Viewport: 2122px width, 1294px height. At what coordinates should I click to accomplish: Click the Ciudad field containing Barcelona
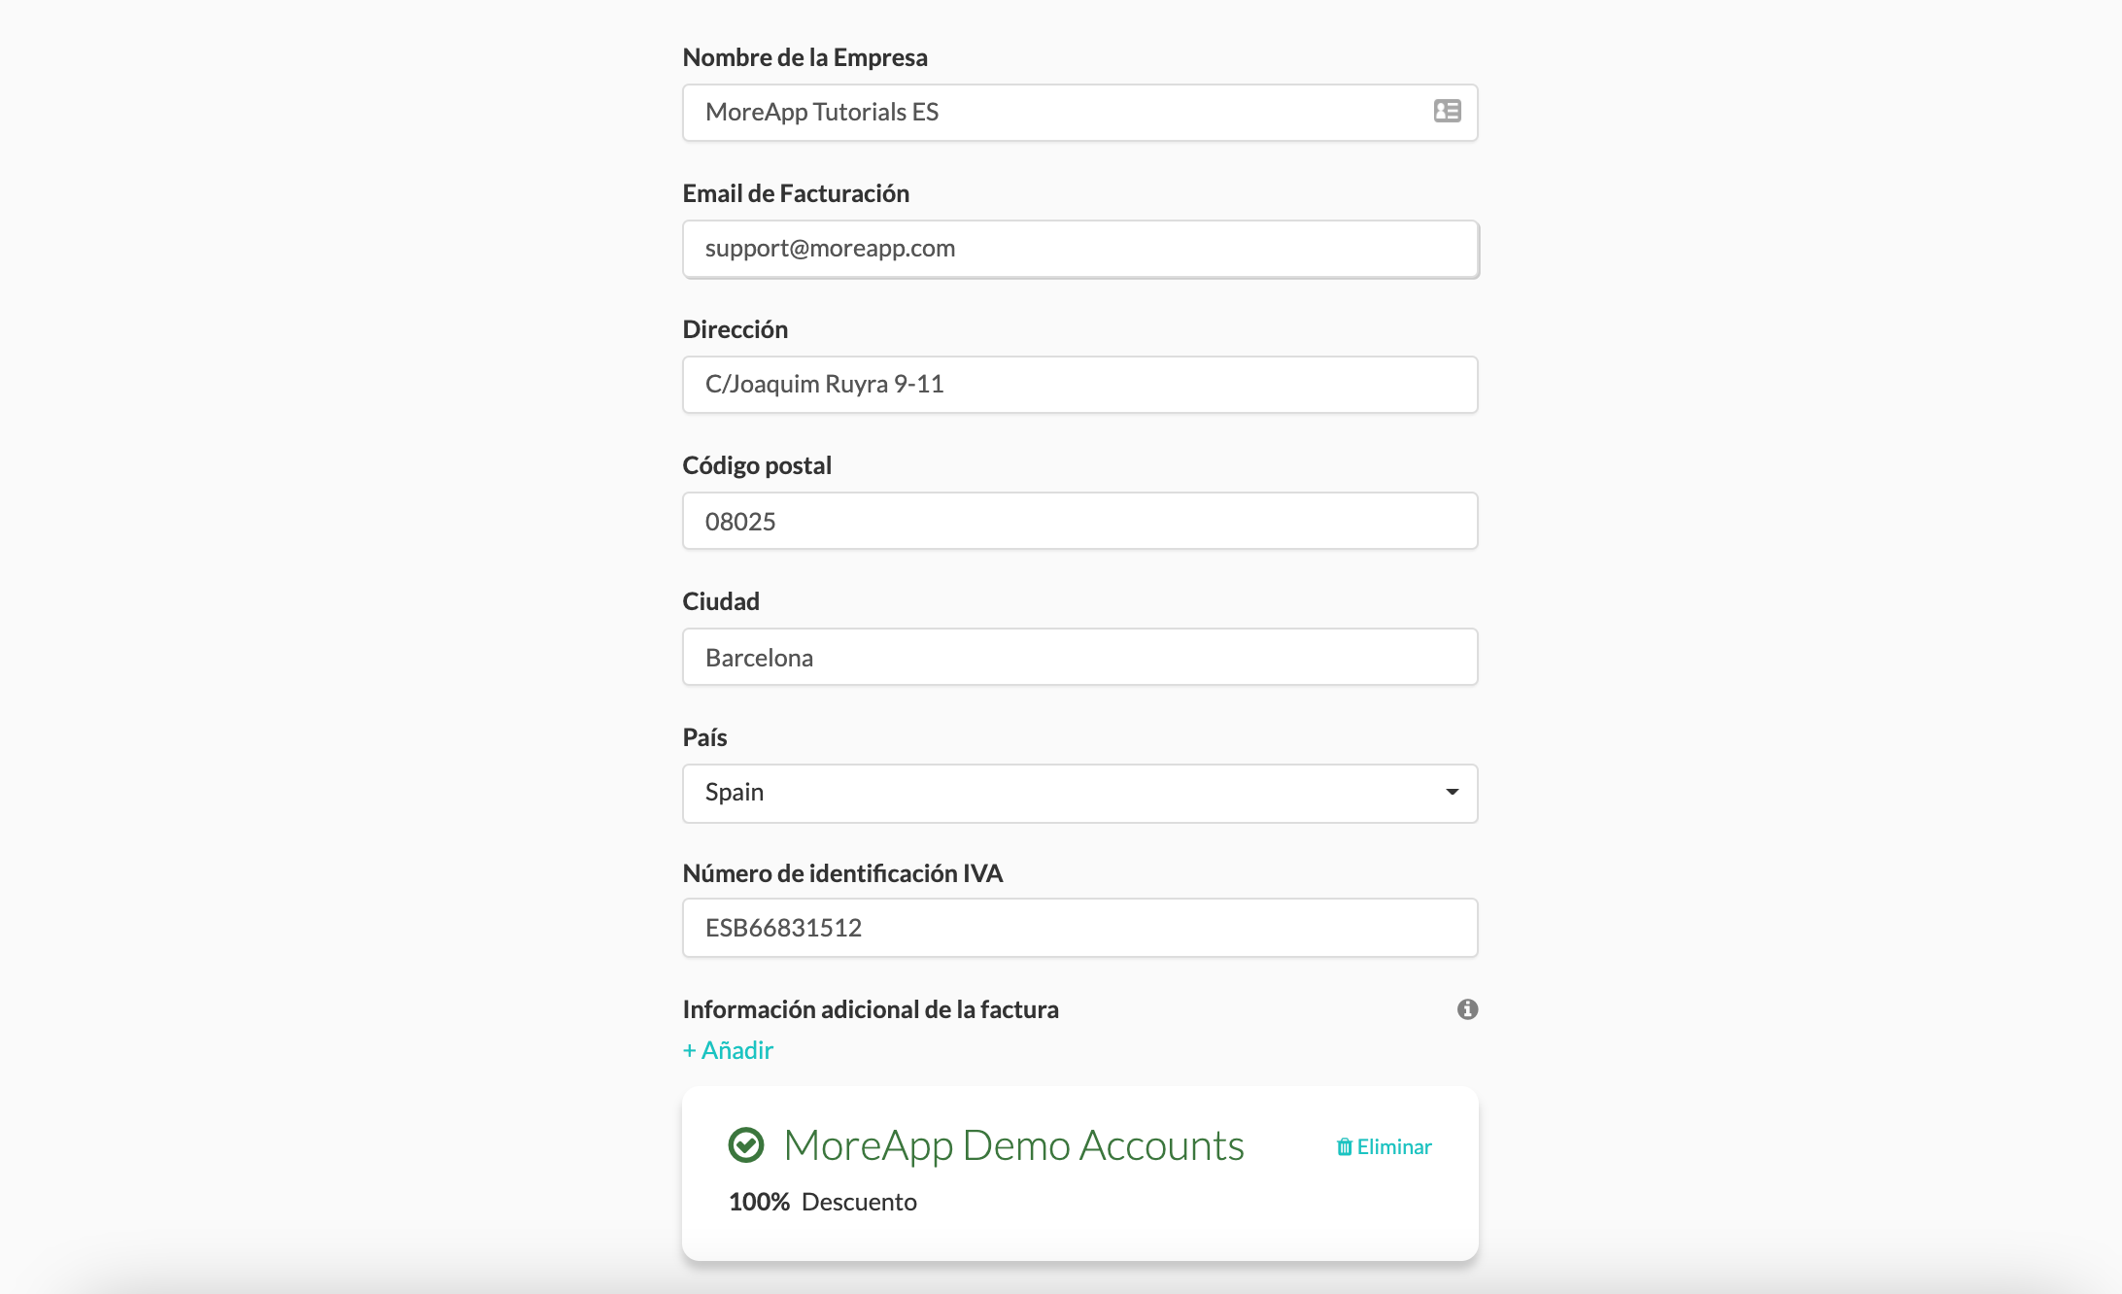point(1079,657)
